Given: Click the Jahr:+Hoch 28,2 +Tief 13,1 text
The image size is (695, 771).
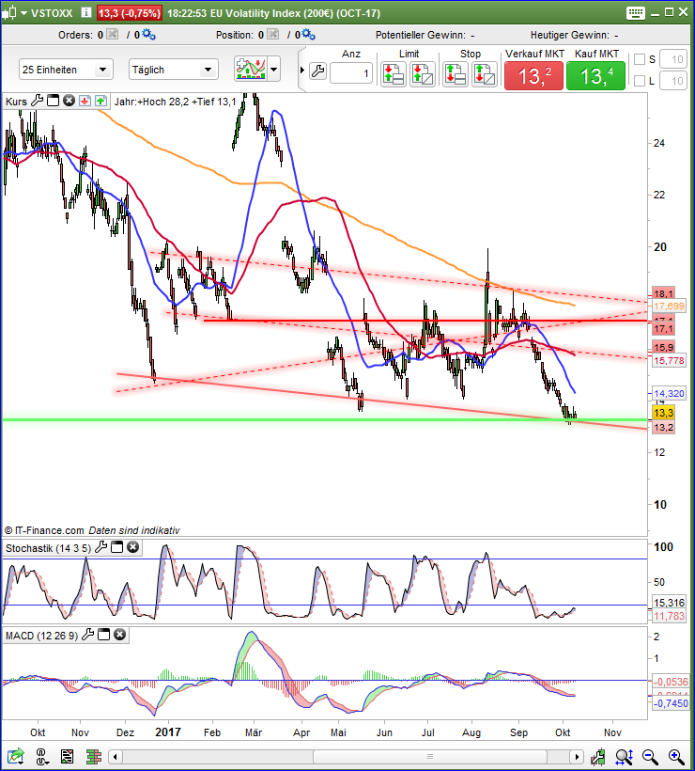Looking at the screenshot, I should coord(176,102).
